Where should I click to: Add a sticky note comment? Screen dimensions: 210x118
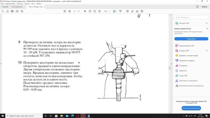pos(127,11)
